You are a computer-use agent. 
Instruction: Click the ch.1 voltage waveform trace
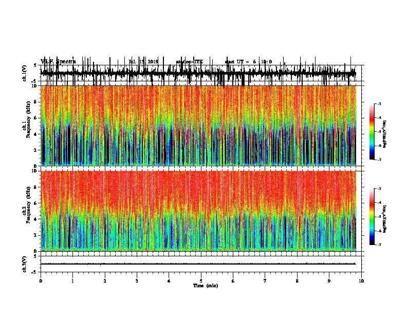198,73
